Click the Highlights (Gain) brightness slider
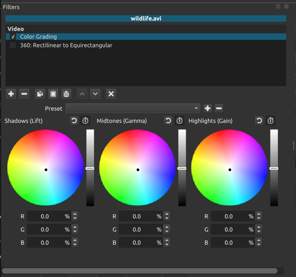Viewport: 296px width, 277px height. click(x=274, y=168)
